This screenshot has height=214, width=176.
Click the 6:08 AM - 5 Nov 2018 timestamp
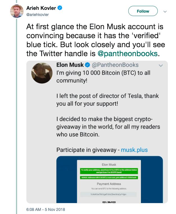45,209
